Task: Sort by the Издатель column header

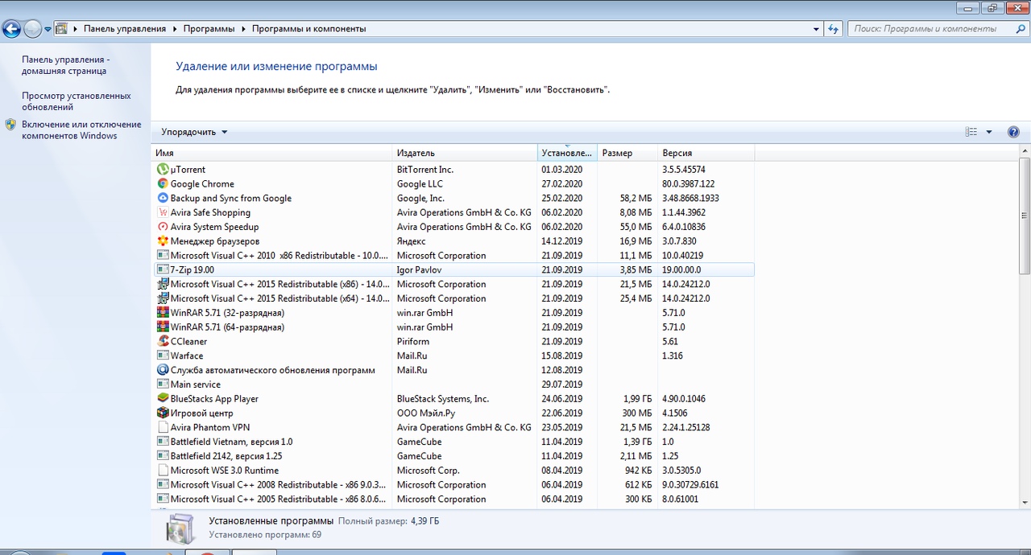Action: coord(466,153)
